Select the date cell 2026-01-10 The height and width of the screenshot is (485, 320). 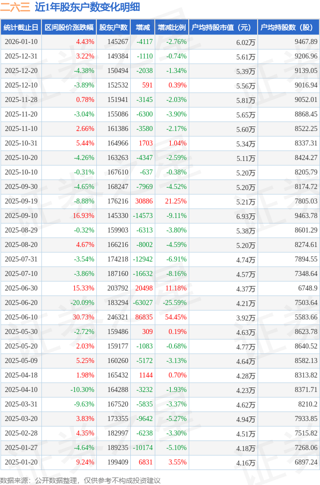(x=21, y=42)
